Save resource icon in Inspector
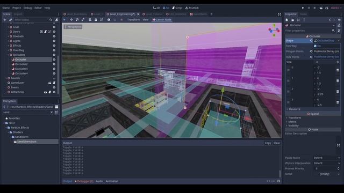The image size is (344, 193). click(x=298, y=20)
